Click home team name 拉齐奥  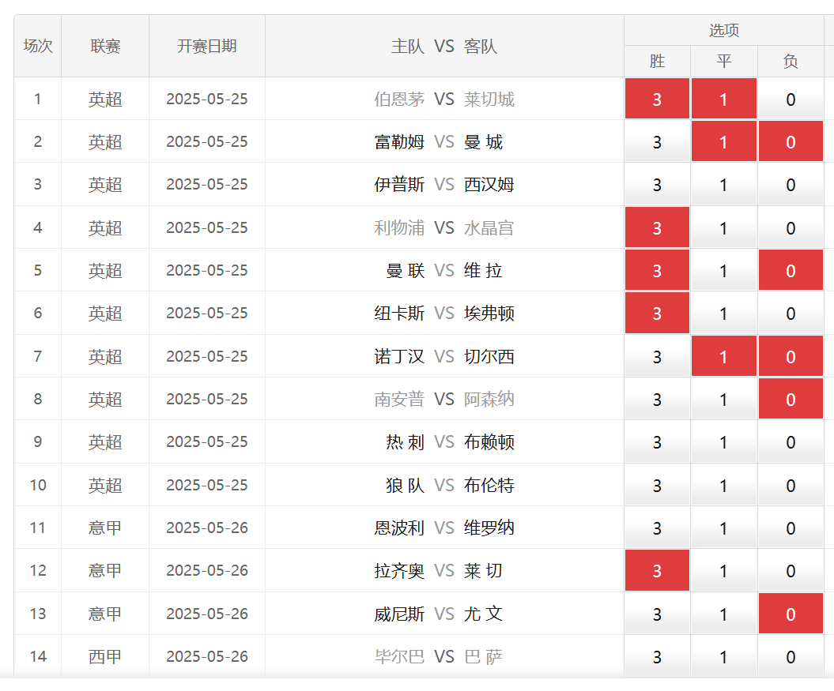click(x=399, y=570)
